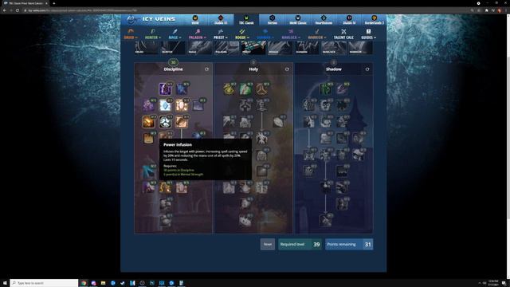Select Empowered Healing talent in Holy tree

(x=245, y=204)
